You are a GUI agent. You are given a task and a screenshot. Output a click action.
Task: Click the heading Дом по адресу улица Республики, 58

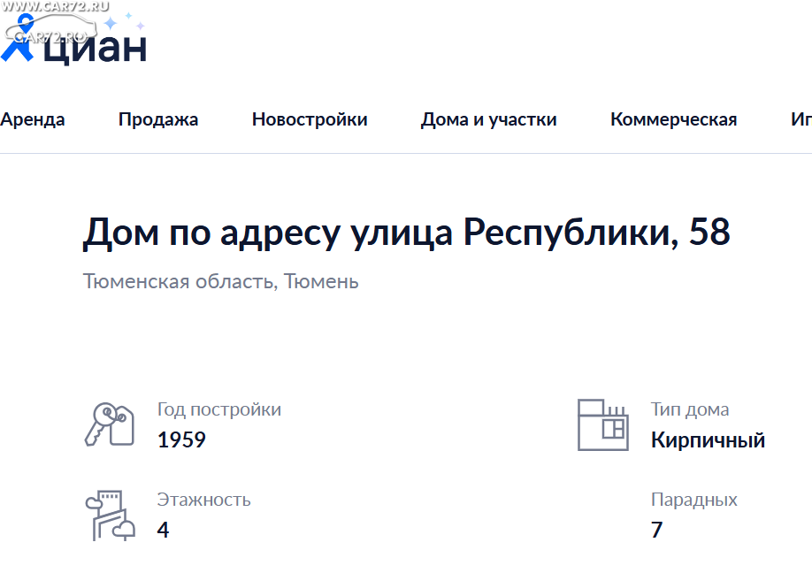tap(407, 233)
